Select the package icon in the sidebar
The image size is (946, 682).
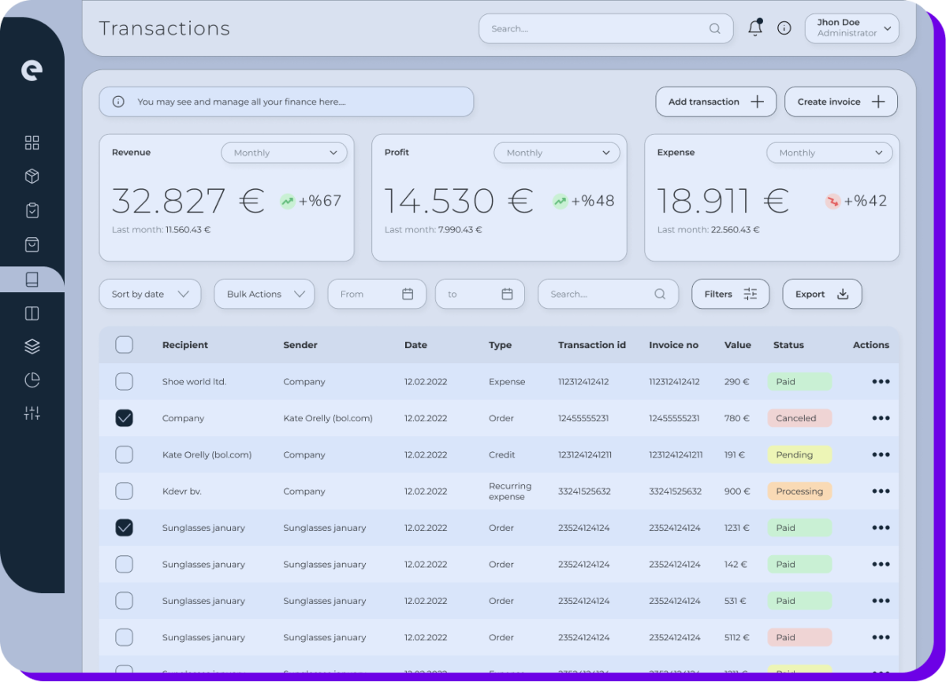(32, 176)
